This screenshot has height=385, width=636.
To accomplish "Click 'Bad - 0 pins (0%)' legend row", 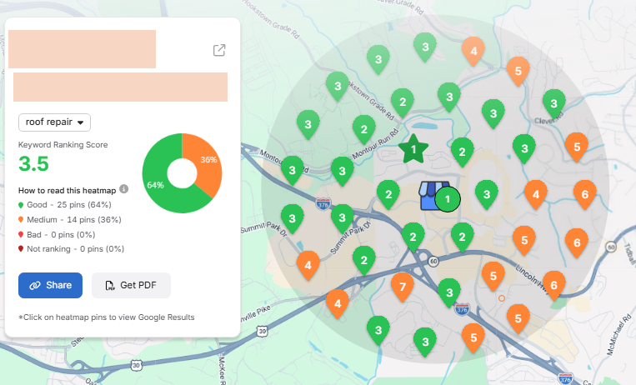I will click(57, 234).
